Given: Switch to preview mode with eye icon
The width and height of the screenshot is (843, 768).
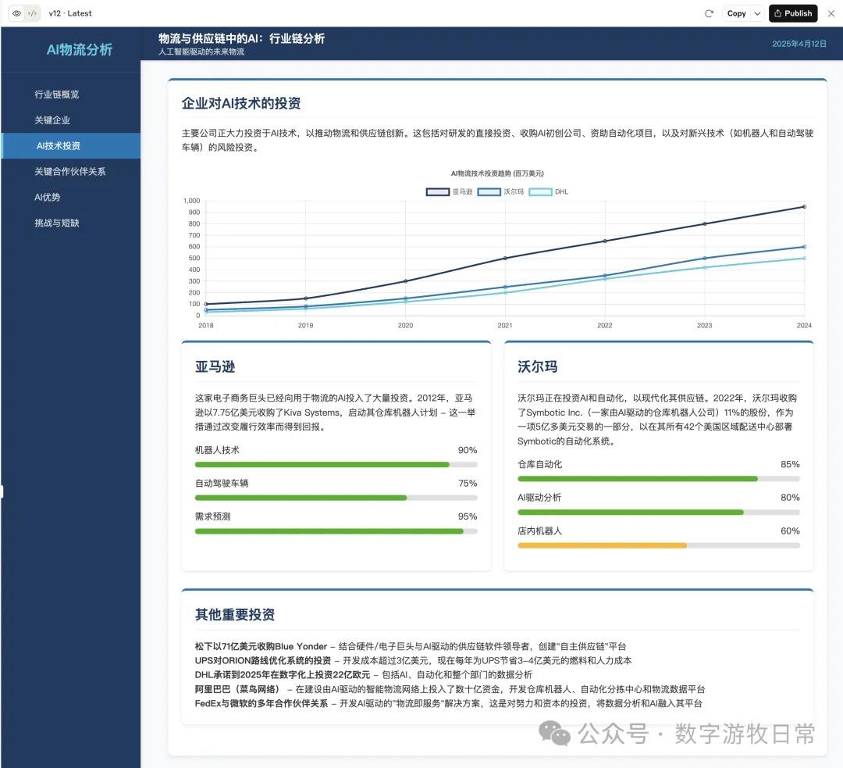Looking at the screenshot, I should click(17, 13).
